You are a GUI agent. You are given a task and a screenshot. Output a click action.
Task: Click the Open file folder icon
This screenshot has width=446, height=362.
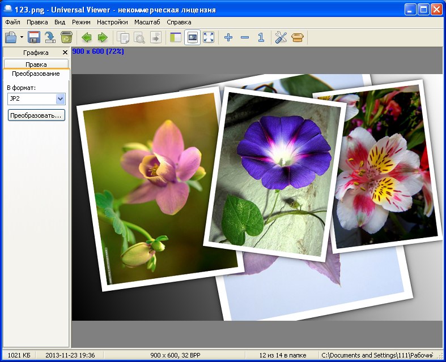11,37
